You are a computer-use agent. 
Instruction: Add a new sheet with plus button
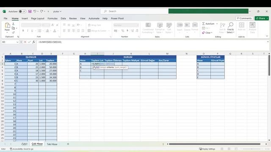[x=68, y=144]
